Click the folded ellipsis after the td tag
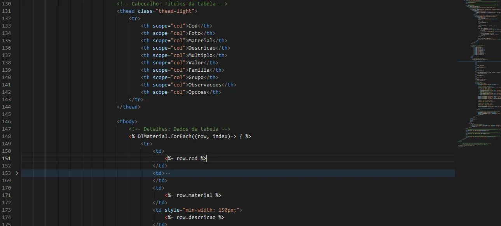Screen dimensions: 501x226 168,173
